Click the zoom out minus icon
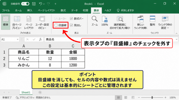This screenshot has width=179, height=100. point(139,97)
